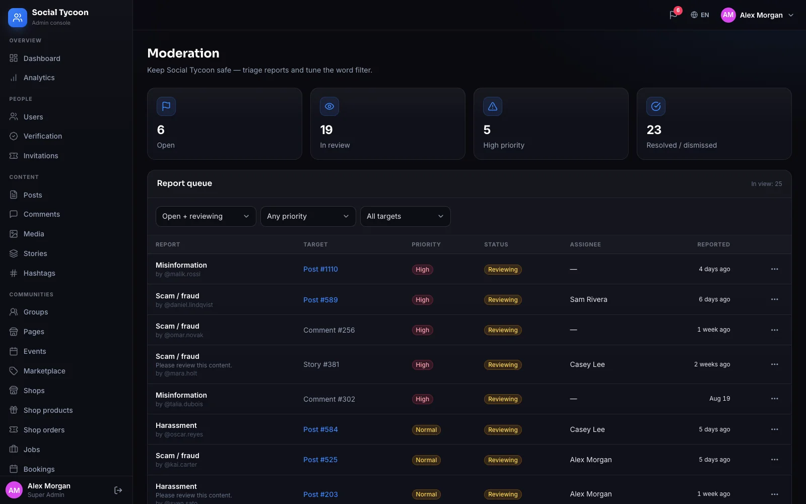This screenshot has height=504, width=806.
Task: Click the Sam Rivera assignee cell
Action: (588, 299)
